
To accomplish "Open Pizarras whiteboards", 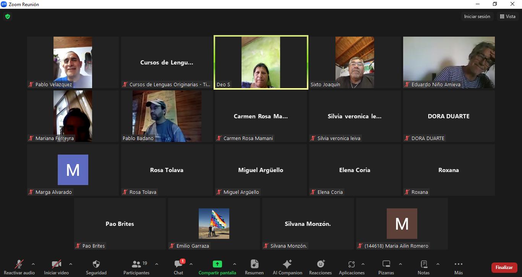I will [x=386, y=264].
